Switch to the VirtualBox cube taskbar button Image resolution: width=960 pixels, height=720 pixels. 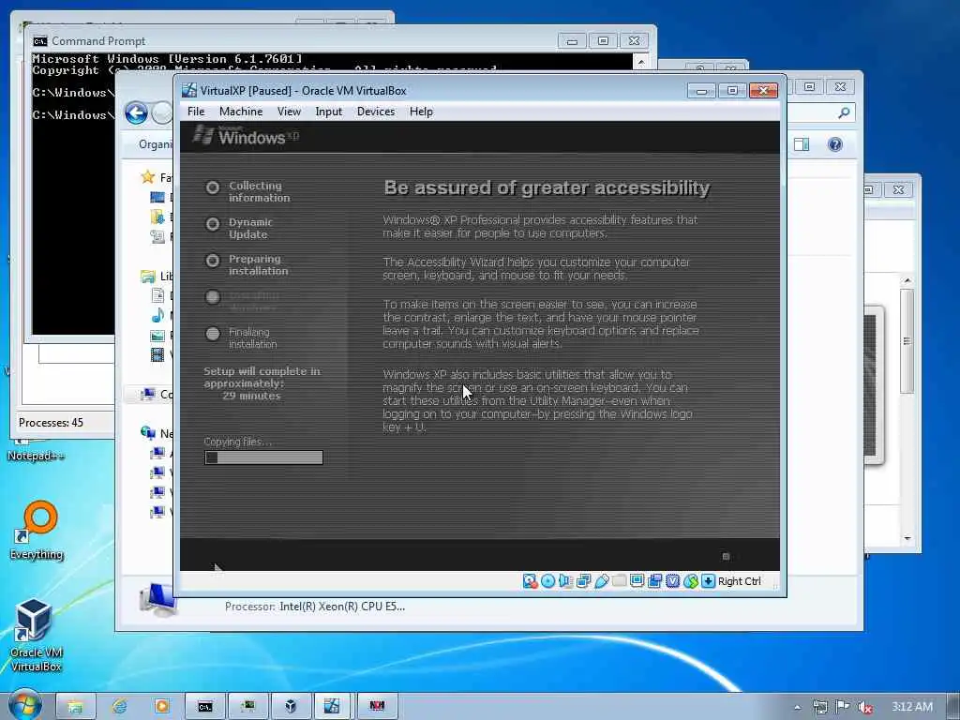click(x=291, y=707)
